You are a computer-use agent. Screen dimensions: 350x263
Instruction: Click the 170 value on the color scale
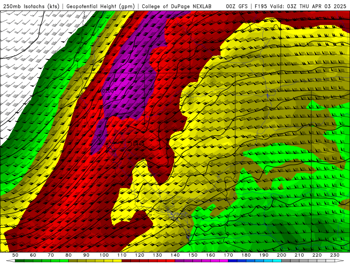228,255
